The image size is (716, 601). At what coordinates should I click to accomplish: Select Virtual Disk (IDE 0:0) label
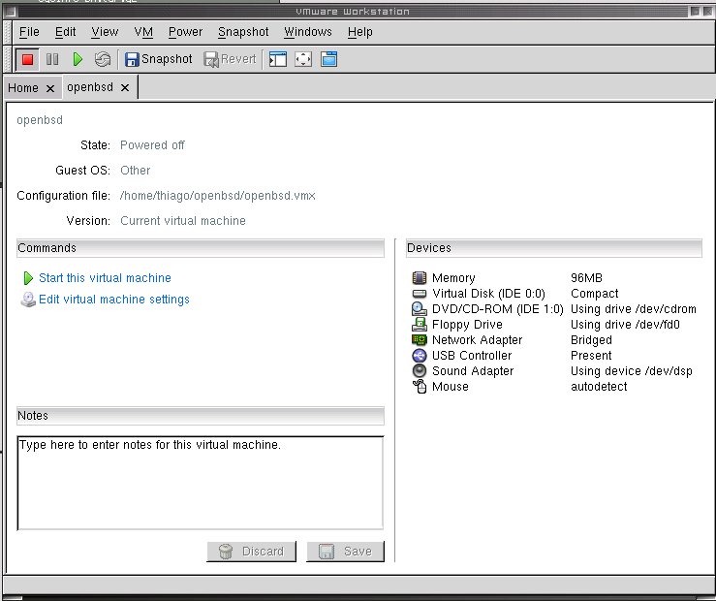[x=488, y=293]
